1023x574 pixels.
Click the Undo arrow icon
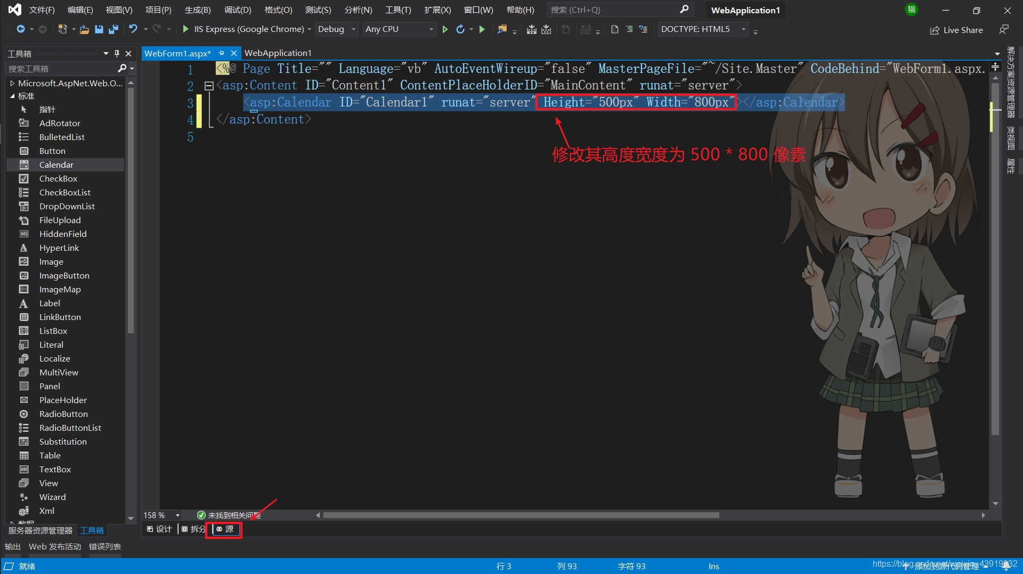click(x=133, y=29)
